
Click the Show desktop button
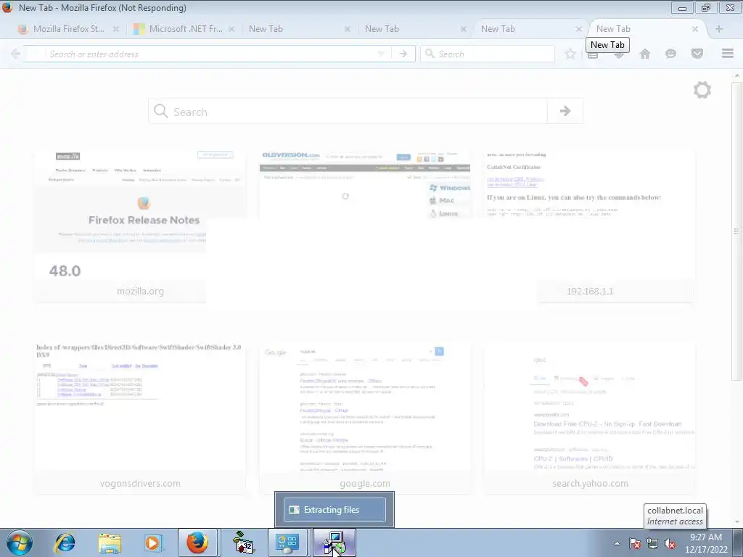tap(739, 542)
